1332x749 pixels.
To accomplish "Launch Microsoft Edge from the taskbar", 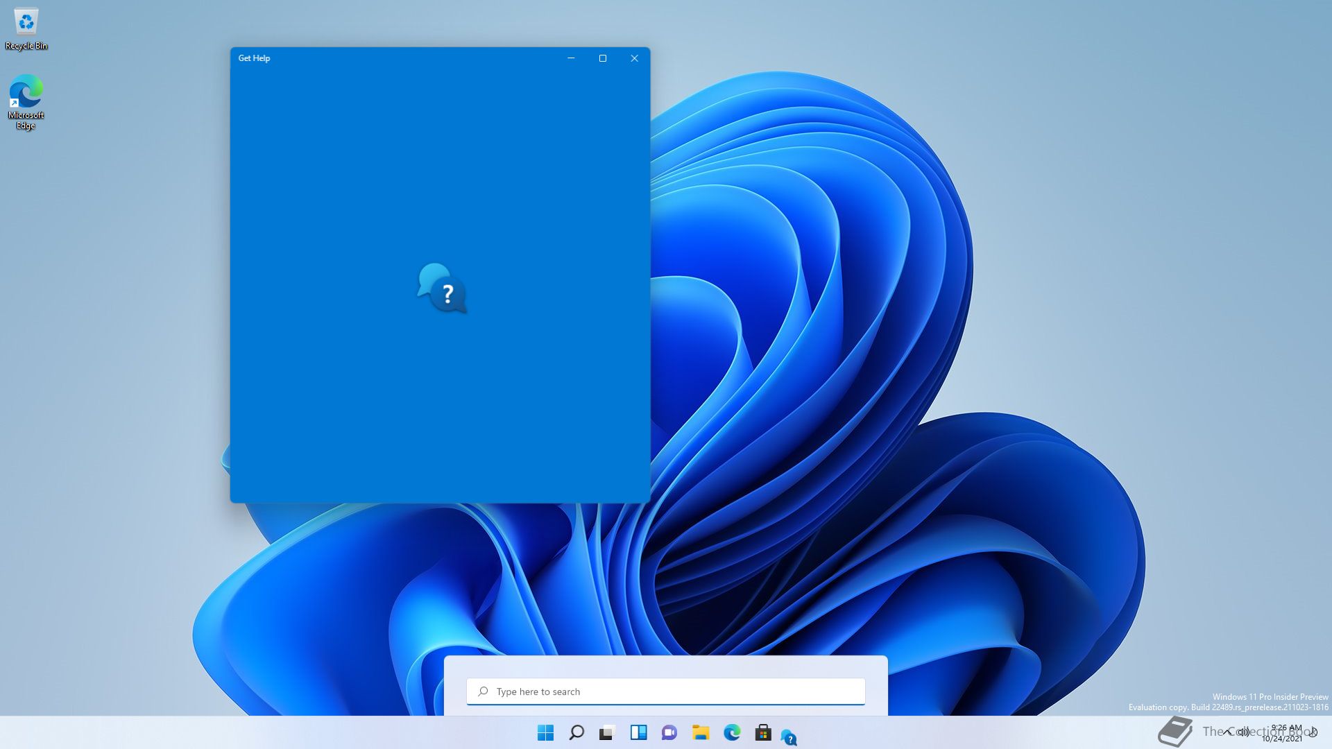I will tap(732, 732).
